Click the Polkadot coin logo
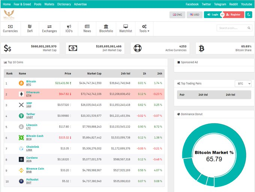This screenshot has width=255, height=192. pyautogui.click(x=21, y=181)
